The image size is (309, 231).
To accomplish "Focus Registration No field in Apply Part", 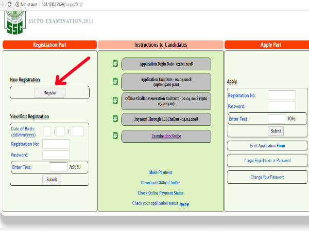I will pos(282,95).
